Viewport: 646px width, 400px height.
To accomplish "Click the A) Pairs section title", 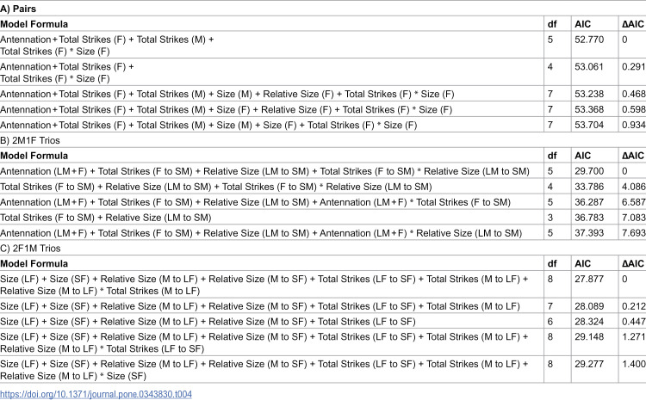I will click(18, 9).
